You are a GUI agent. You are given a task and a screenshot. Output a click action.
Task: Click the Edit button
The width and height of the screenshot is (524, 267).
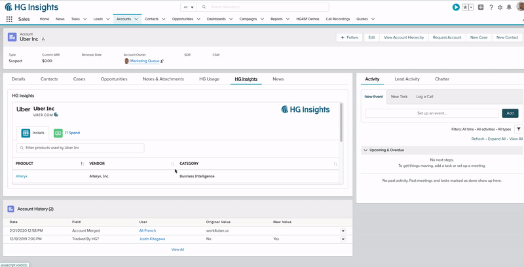coord(371,37)
